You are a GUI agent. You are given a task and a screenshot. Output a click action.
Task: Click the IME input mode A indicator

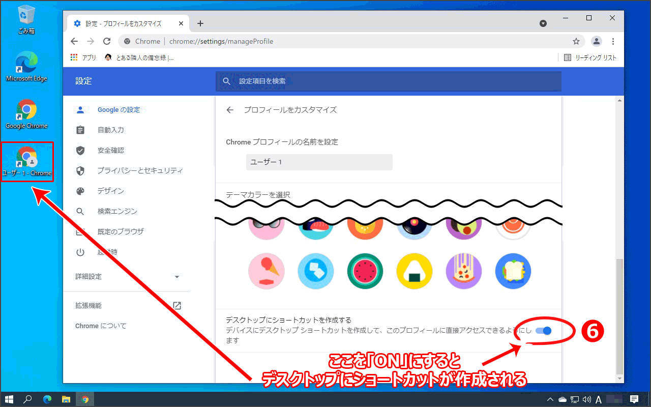(x=599, y=399)
